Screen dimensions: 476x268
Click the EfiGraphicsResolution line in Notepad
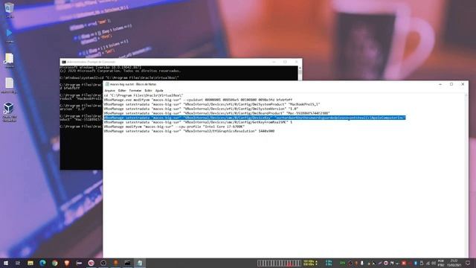[x=189, y=131]
